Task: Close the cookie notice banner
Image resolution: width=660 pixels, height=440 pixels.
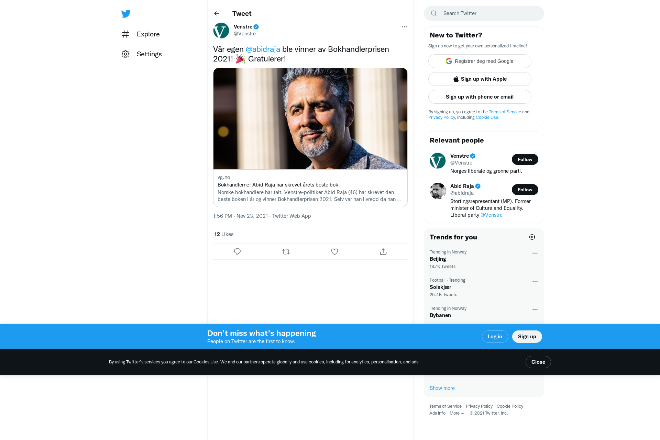Action: click(x=538, y=362)
